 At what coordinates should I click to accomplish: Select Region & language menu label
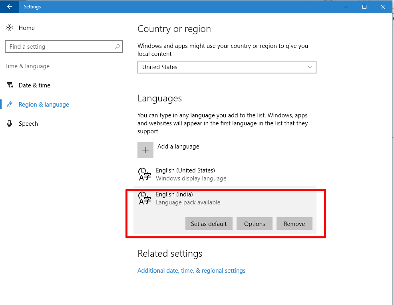(x=44, y=105)
